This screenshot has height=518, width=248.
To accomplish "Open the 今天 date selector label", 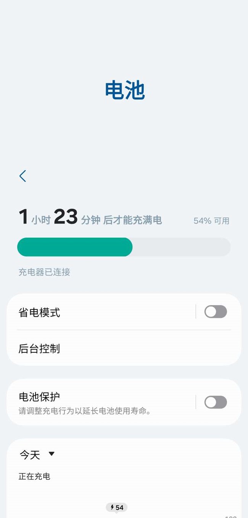I will [30, 455].
